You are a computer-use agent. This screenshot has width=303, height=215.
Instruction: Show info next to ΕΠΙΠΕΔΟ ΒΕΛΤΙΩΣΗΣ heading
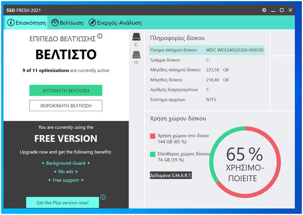click(100, 36)
